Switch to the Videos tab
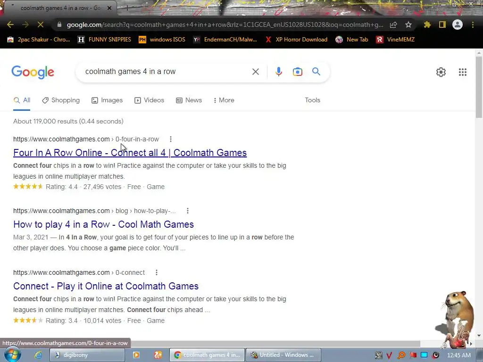Screen dimensions: 483x362 pyautogui.click(x=150, y=100)
